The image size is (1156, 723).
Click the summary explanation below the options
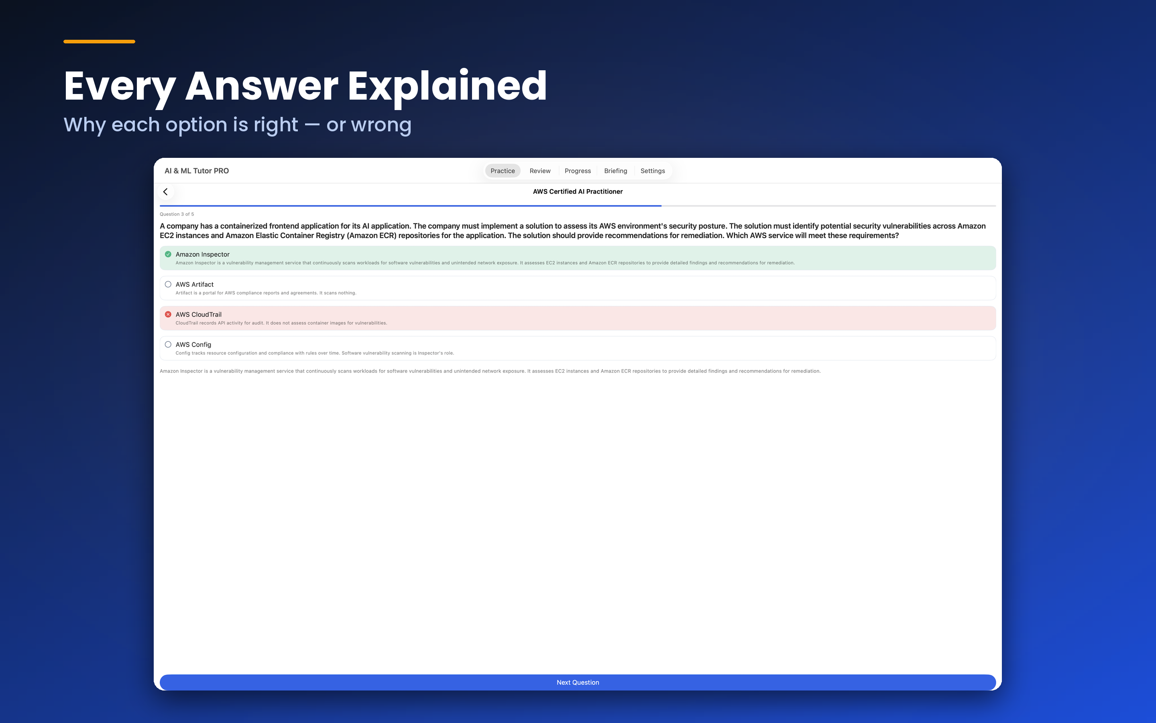(490, 371)
